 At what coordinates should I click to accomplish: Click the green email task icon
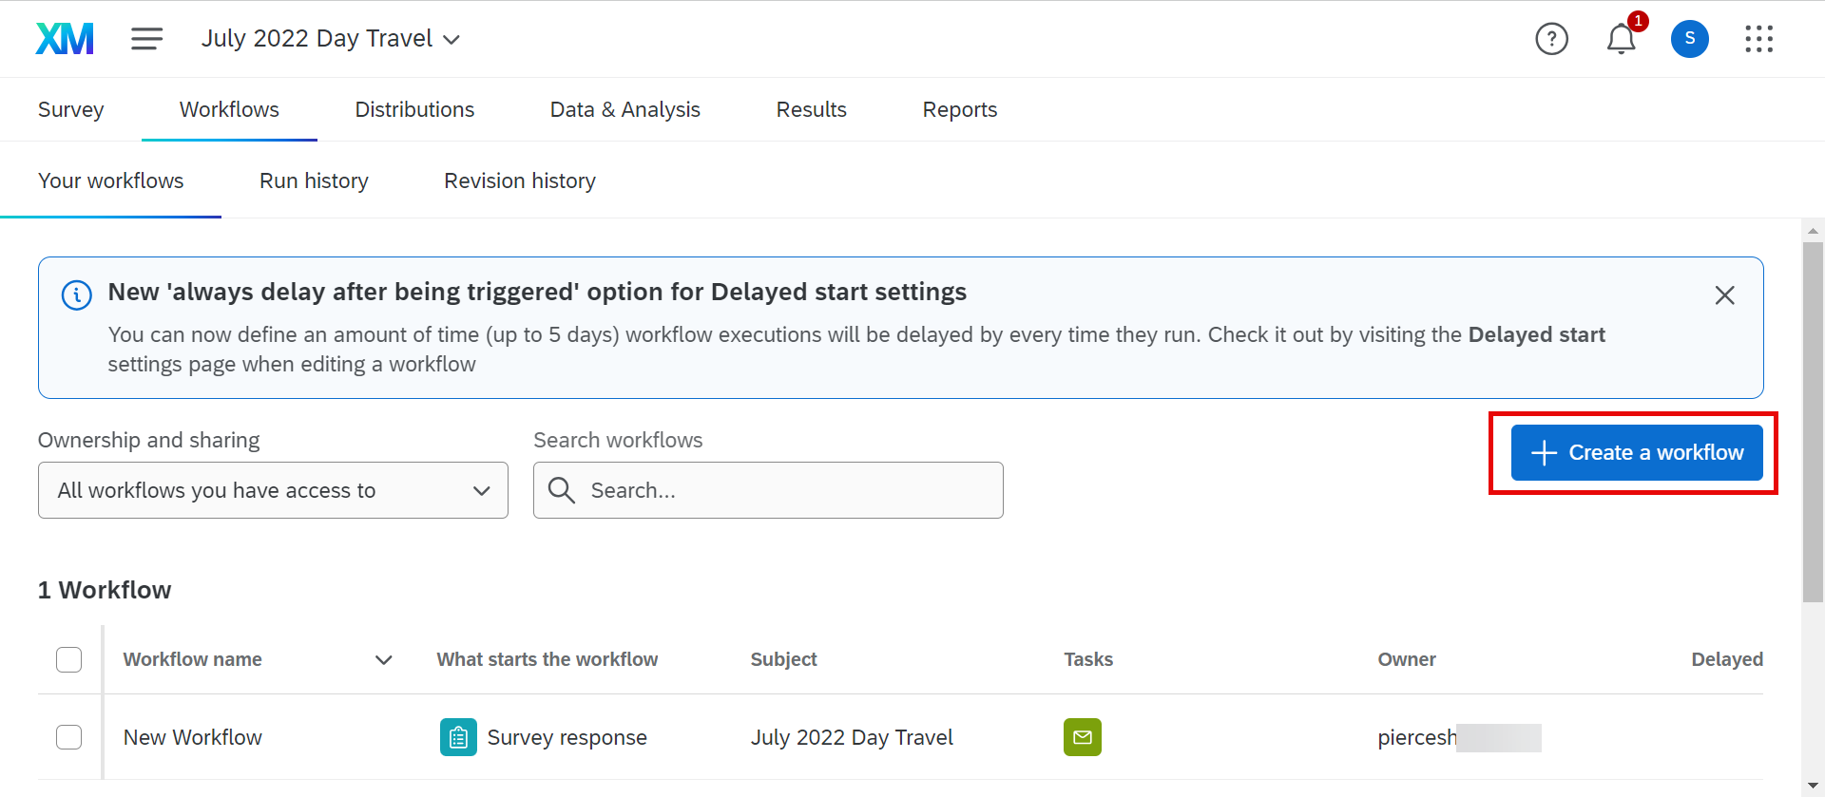tap(1082, 737)
